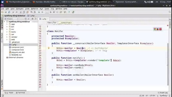
Task: Click LF line separator in status bar
Action: point(147,96)
